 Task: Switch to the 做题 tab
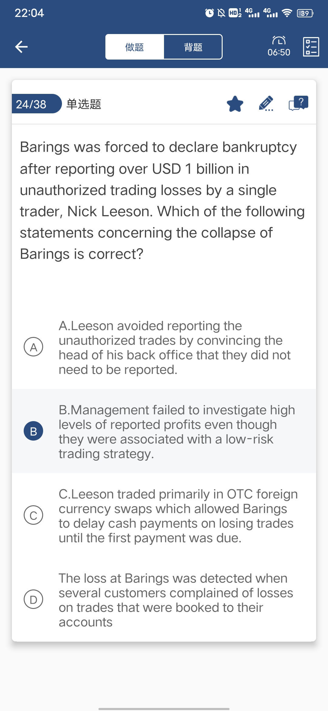[x=135, y=47]
